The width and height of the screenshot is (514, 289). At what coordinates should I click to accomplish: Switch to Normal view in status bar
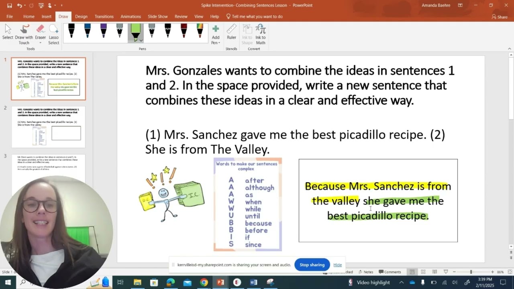(x=412, y=272)
